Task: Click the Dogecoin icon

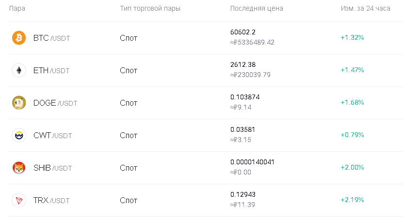Action: tap(19, 103)
